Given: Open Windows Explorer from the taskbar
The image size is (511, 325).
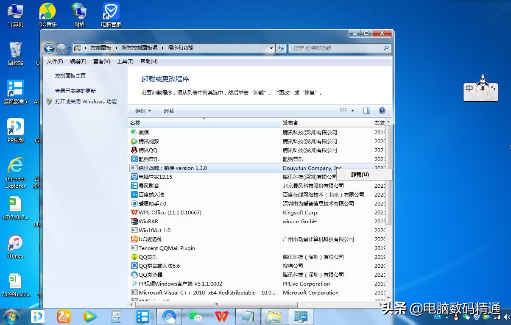Looking at the screenshot, I should [x=274, y=317].
